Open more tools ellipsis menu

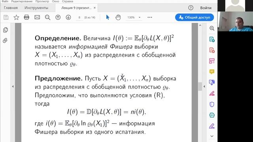150,17
